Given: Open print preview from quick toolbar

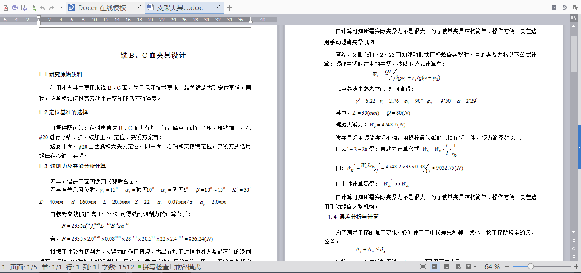Looking at the screenshot, I should 32,7.
